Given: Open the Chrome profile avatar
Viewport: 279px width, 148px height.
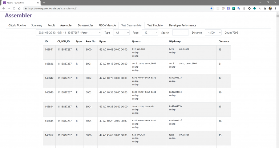Looking at the screenshot, I should click(270, 8).
